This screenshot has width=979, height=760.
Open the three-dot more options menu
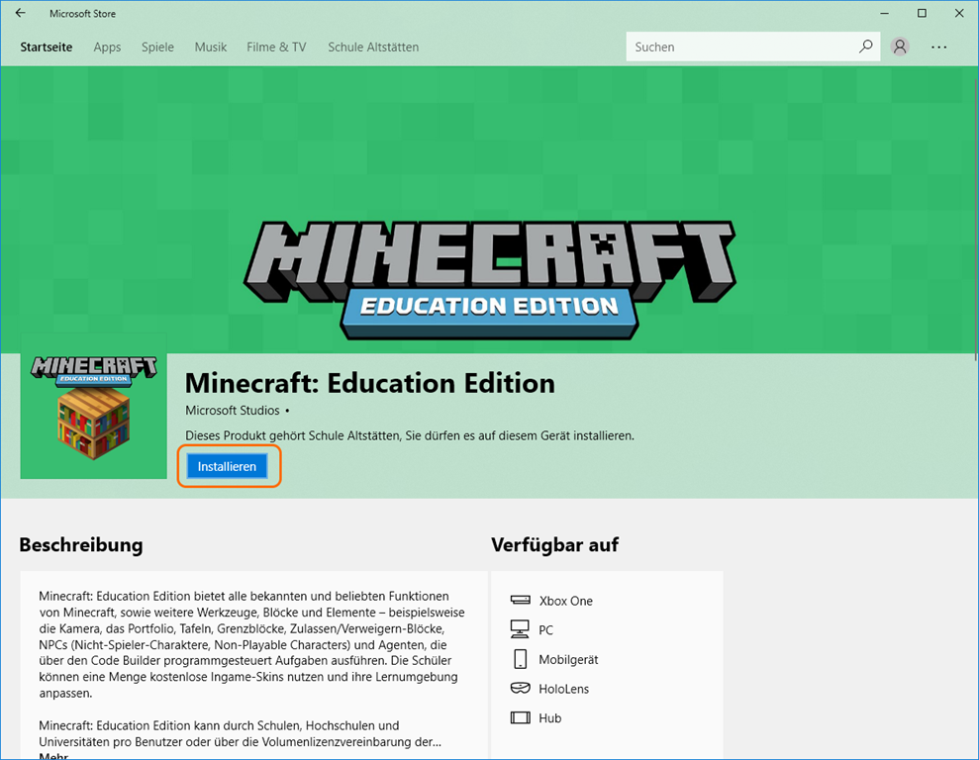(x=939, y=47)
